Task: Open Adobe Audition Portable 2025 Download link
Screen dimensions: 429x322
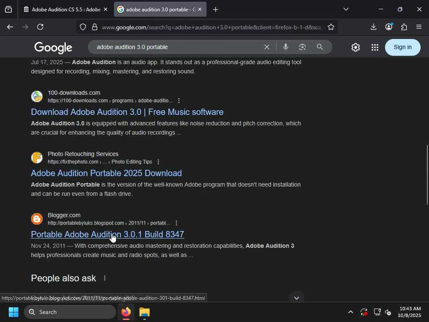Action: pyautogui.click(x=106, y=173)
